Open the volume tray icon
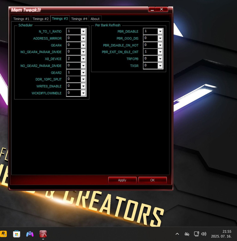Screen dimensions: 237x241 [204, 234]
